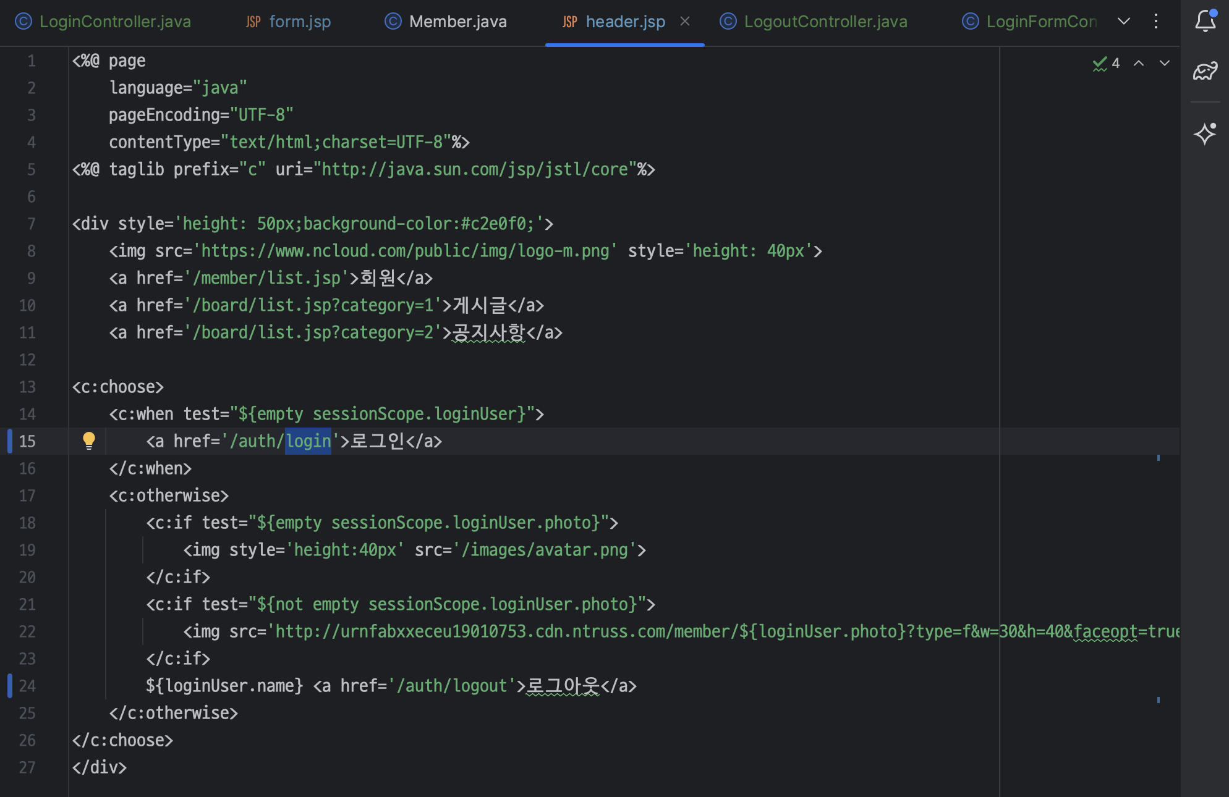
Task: Go to previous highlighted problem arrow
Action: pos(1139,63)
